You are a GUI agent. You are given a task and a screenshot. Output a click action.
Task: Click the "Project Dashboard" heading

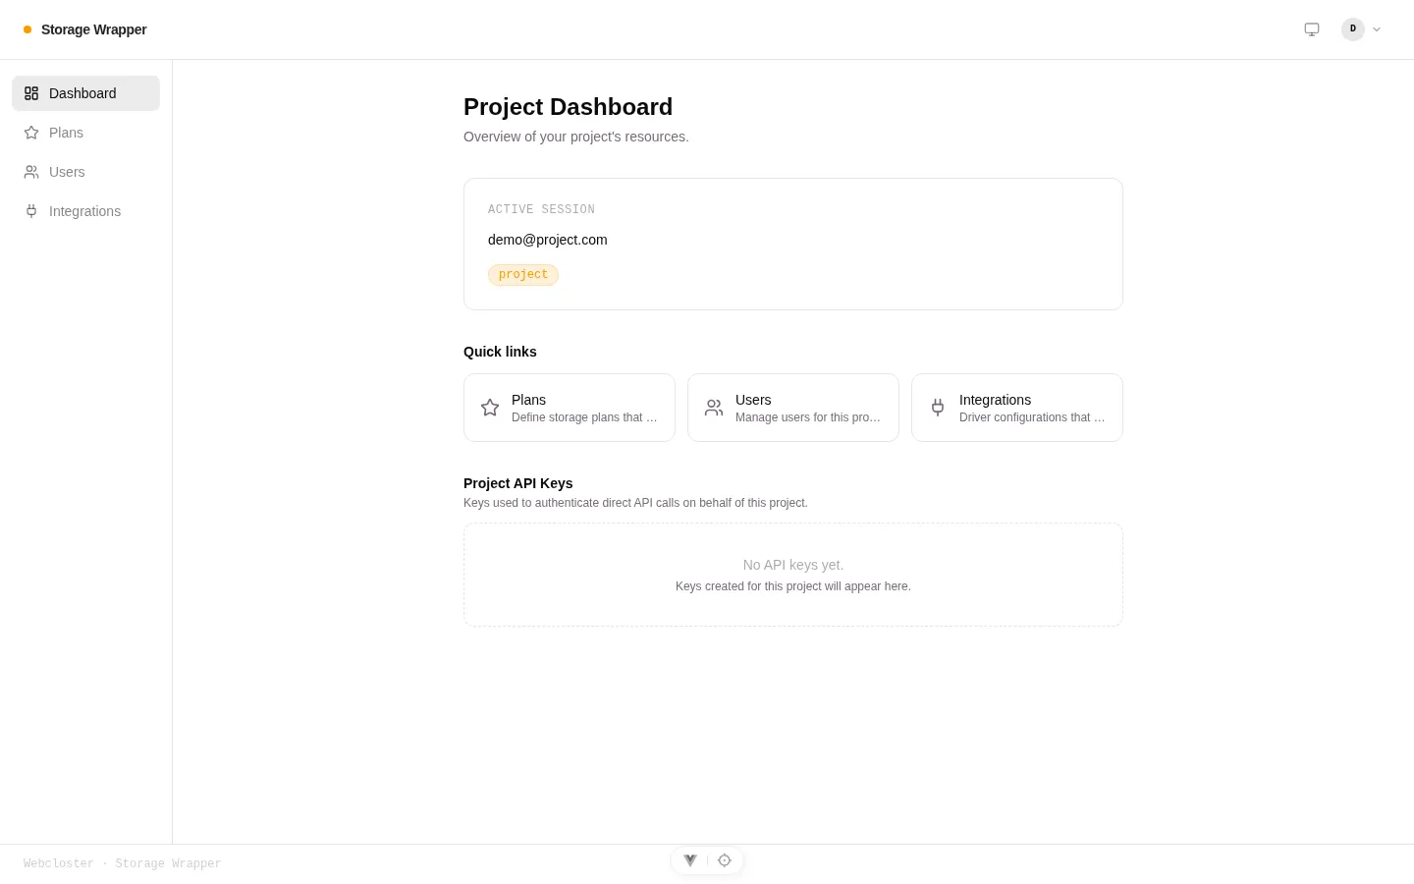coord(569,107)
